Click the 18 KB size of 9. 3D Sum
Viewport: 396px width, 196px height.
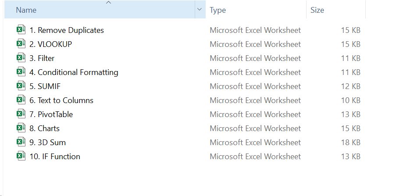coord(350,143)
